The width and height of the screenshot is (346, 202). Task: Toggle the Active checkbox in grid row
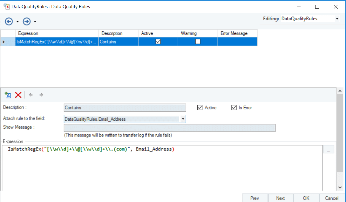(158, 42)
